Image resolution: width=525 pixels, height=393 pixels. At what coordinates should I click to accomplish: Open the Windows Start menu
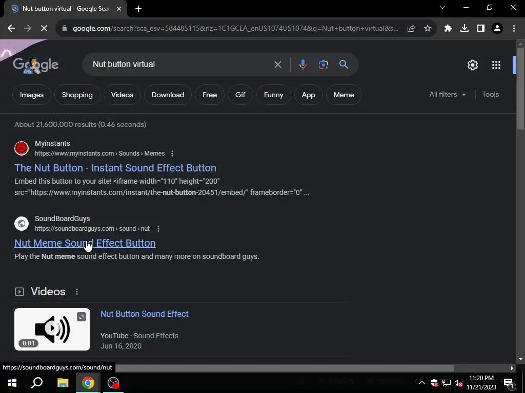(x=12, y=383)
